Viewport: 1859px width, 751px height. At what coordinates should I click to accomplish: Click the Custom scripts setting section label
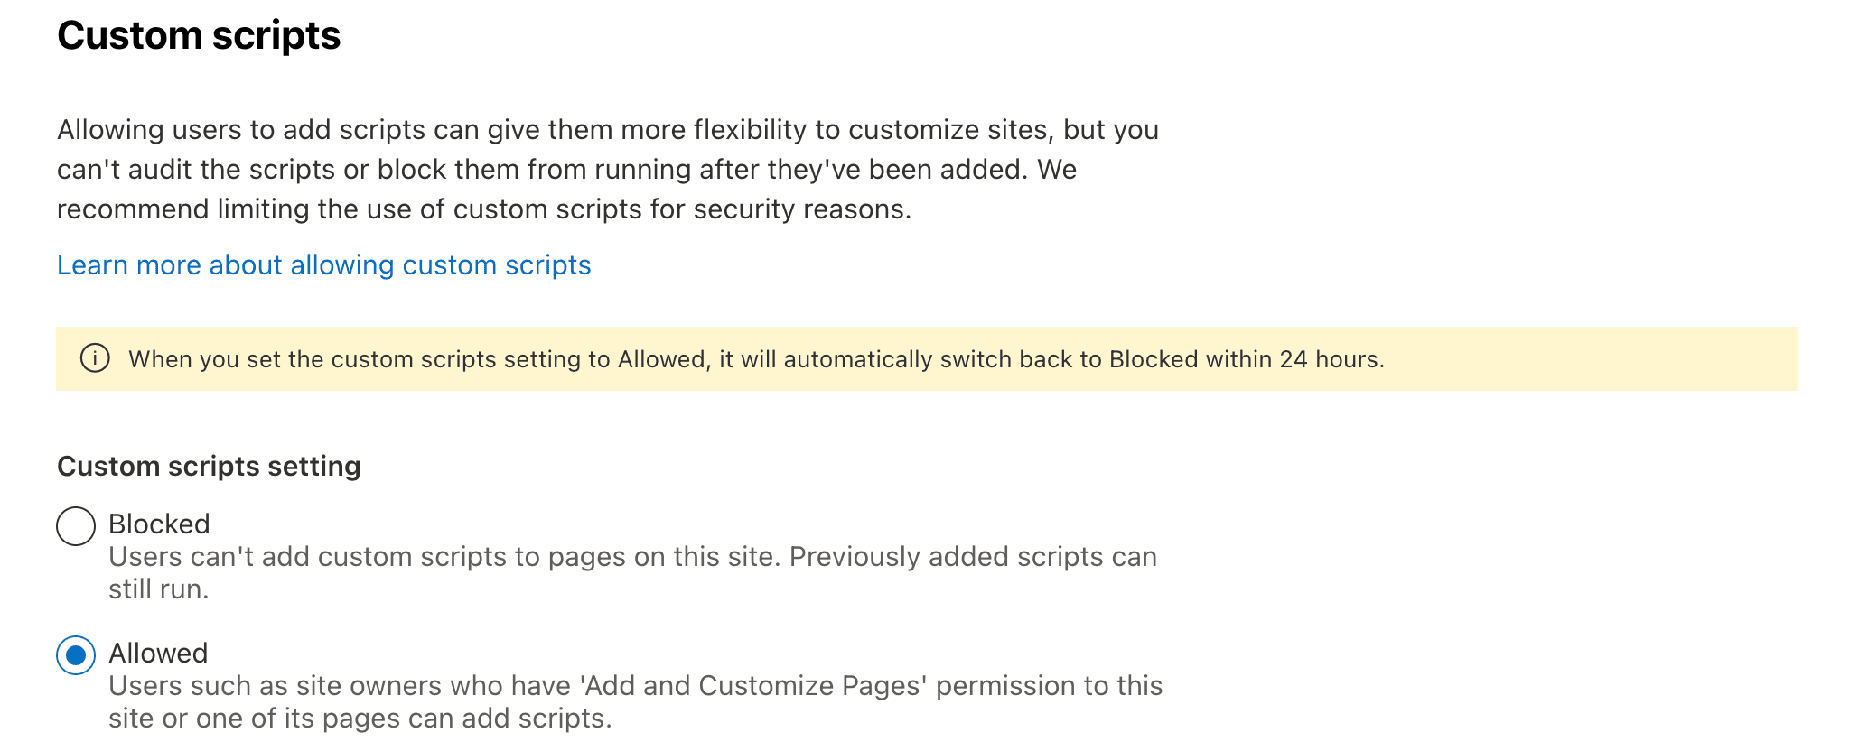click(209, 467)
